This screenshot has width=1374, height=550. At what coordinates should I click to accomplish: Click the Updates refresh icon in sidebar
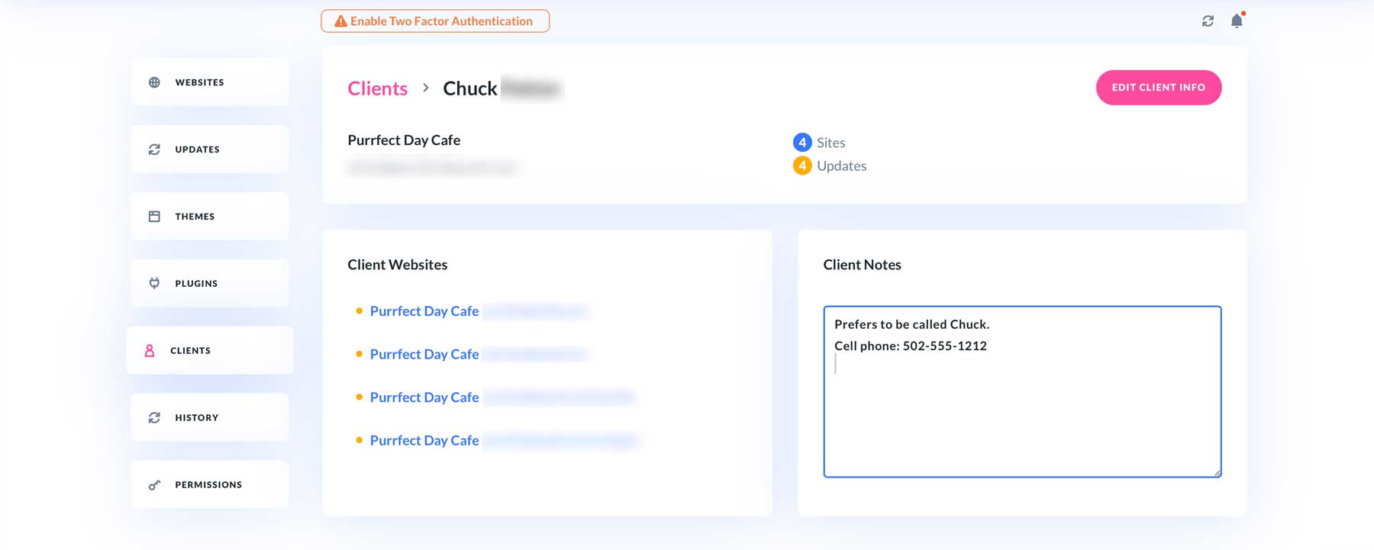coord(154,150)
